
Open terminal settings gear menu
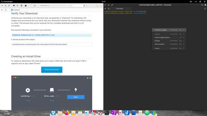coord(205,5)
